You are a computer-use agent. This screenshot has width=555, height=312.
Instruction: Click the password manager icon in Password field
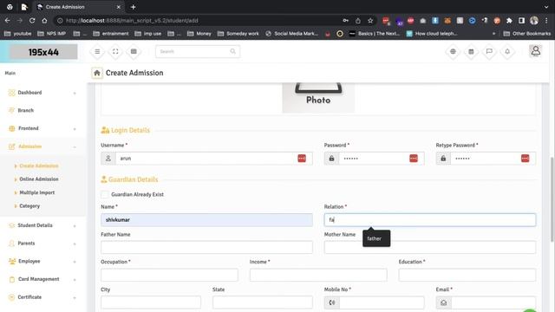414,159
